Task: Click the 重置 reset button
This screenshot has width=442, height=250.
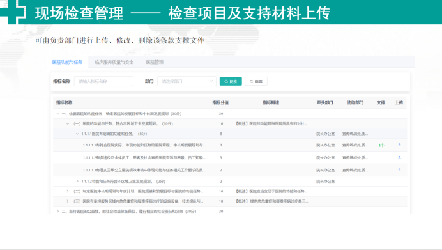Action: [256, 81]
